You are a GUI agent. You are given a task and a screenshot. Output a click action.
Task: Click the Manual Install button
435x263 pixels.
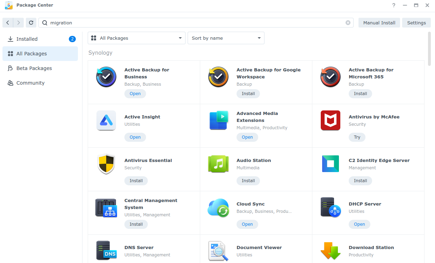pyautogui.click(x=379, y=23)
